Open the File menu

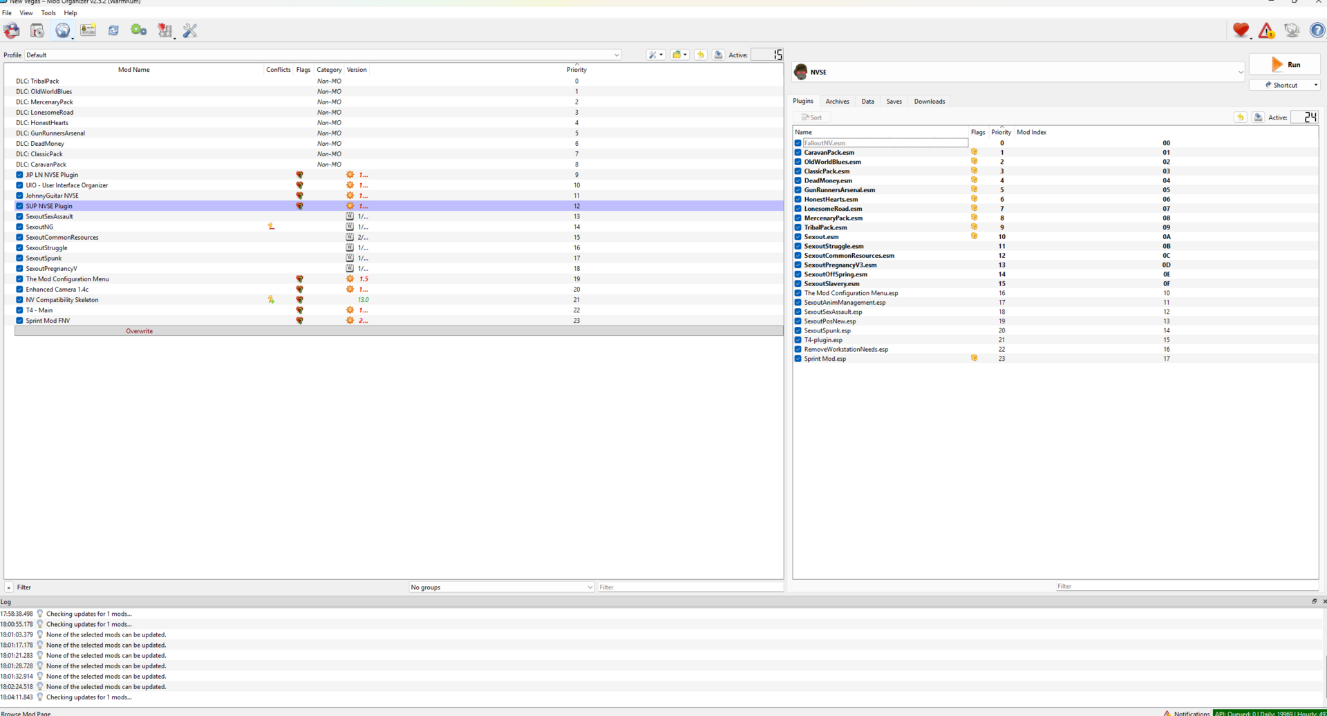point(7,12)
